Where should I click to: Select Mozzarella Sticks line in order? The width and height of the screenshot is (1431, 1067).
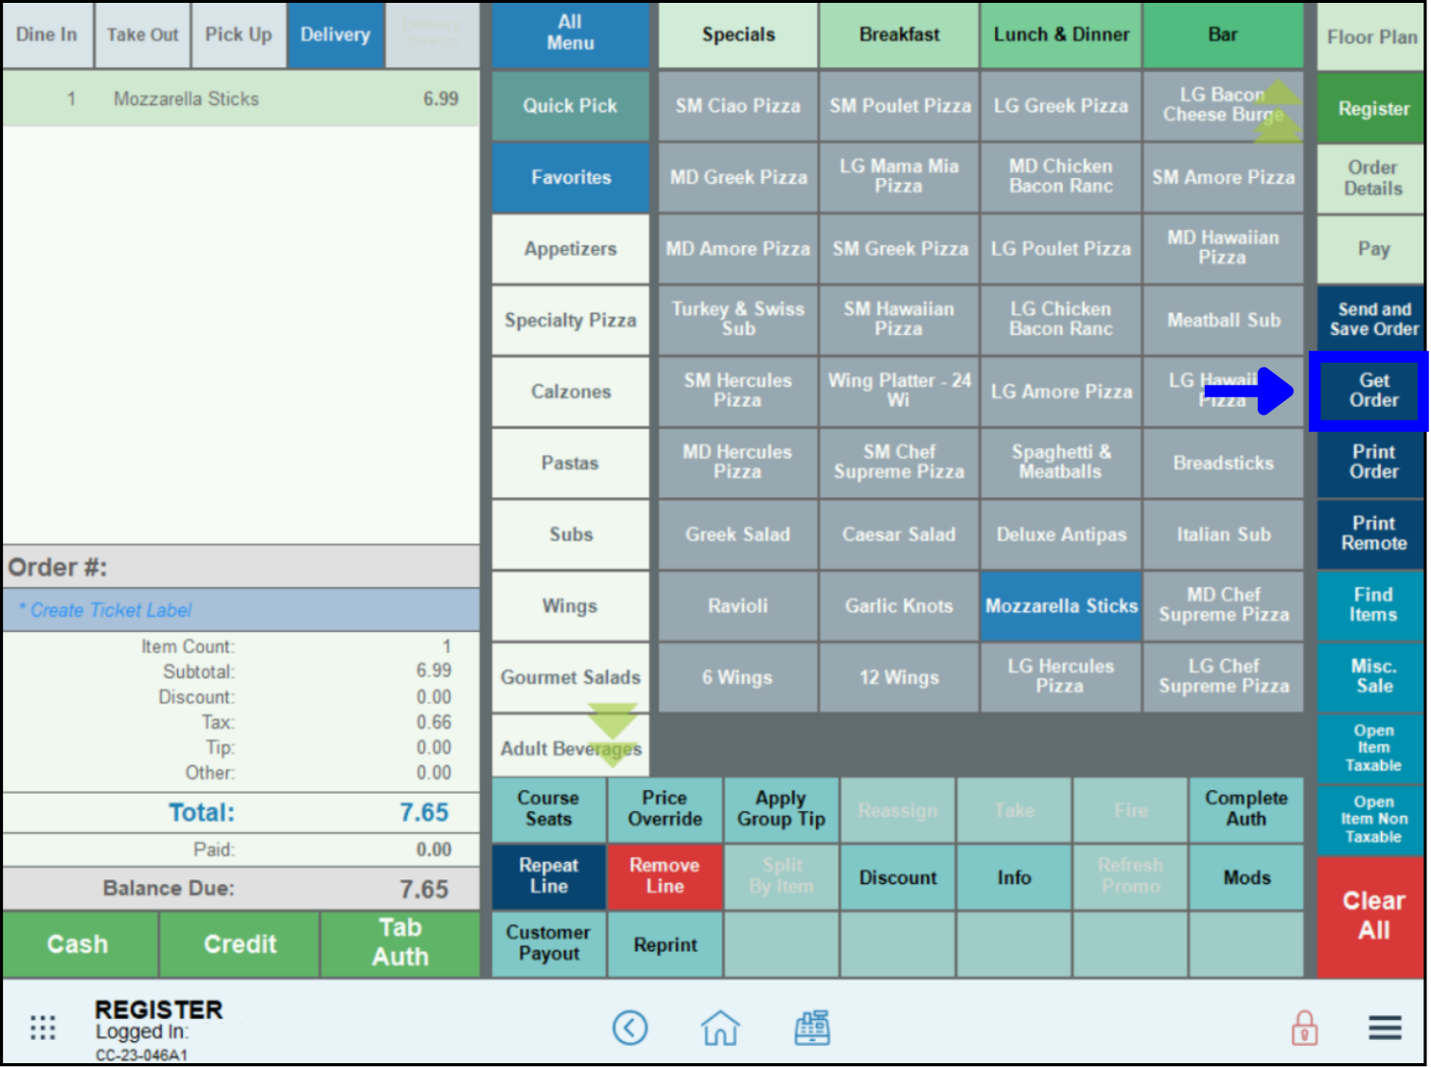pyautogui.click(x=241, y=99)
